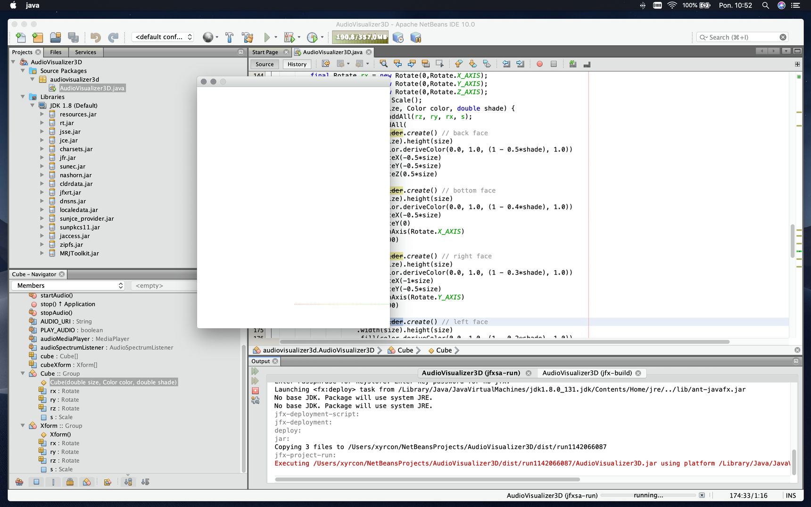Go to next bookmark
Image resolution: width=811 pixels, height=507 pixels.
click(x=473, y=64)
